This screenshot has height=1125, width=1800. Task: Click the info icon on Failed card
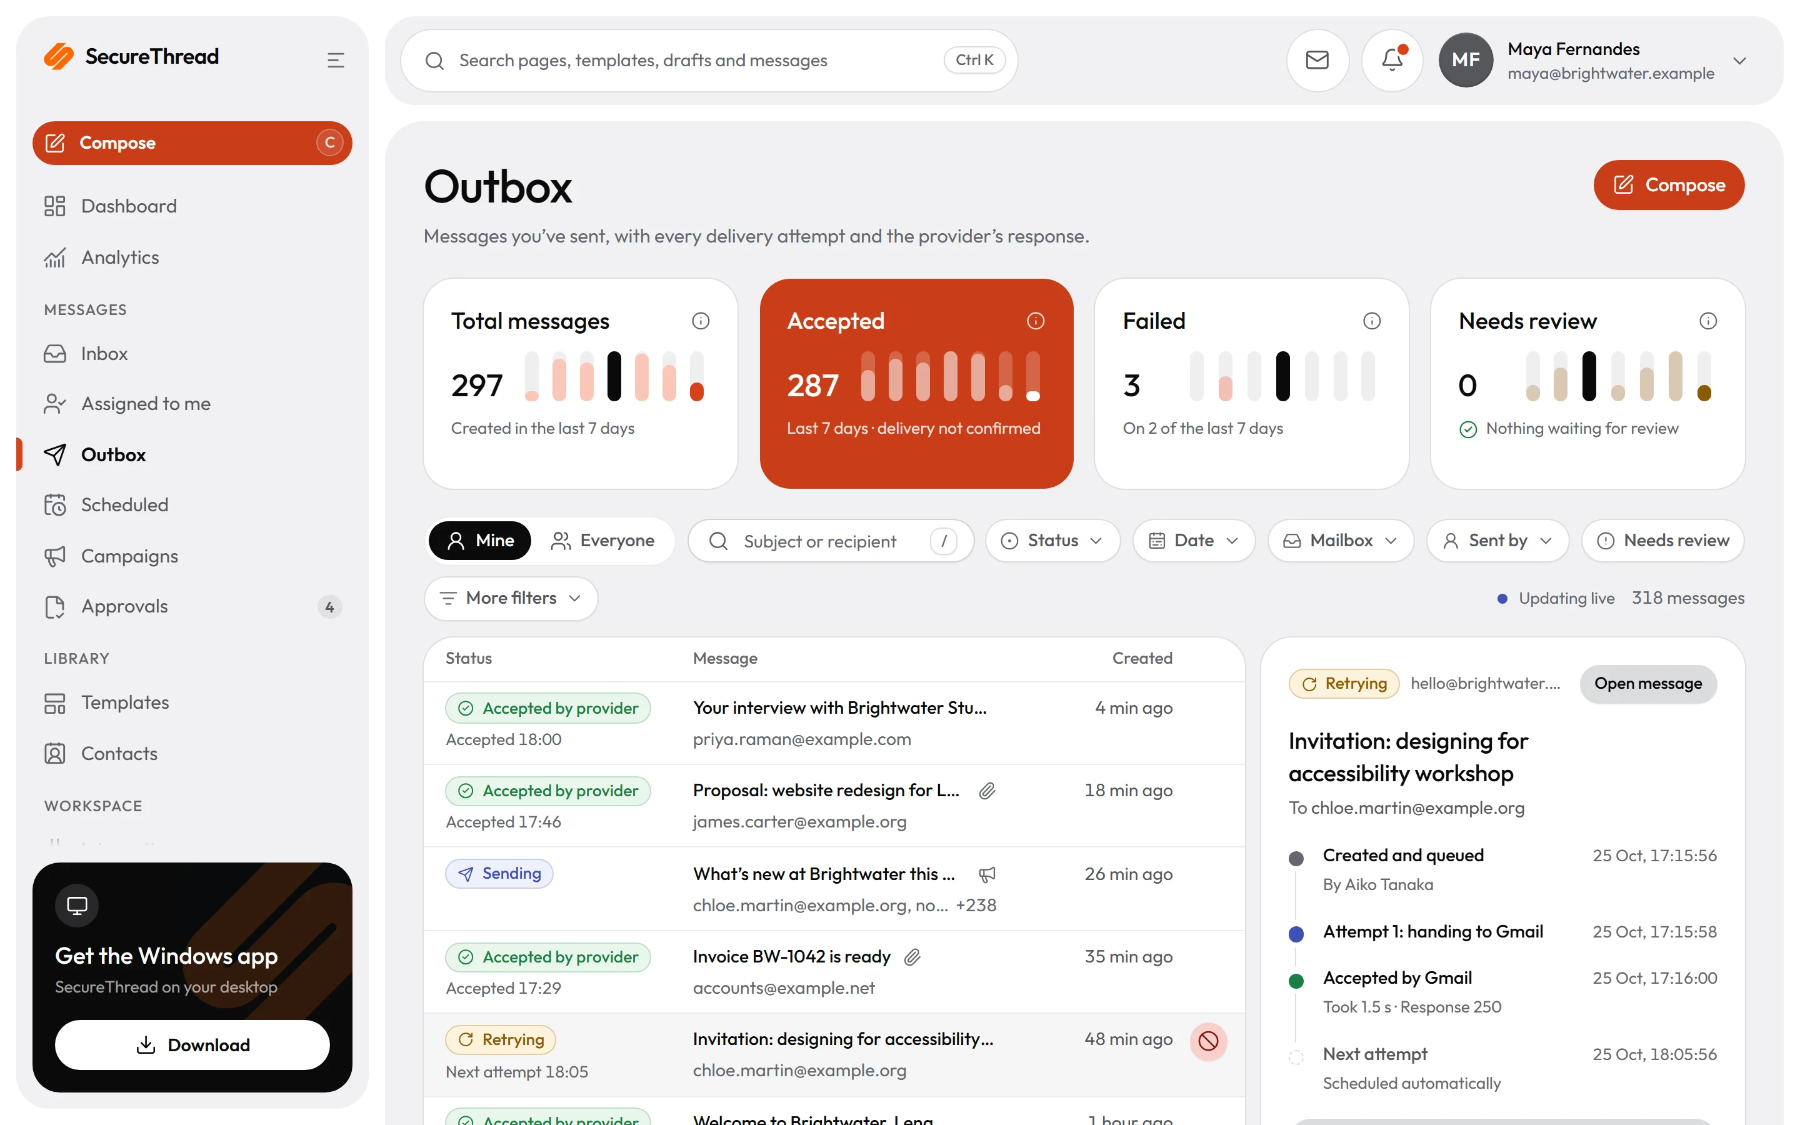pos(1372,321)
